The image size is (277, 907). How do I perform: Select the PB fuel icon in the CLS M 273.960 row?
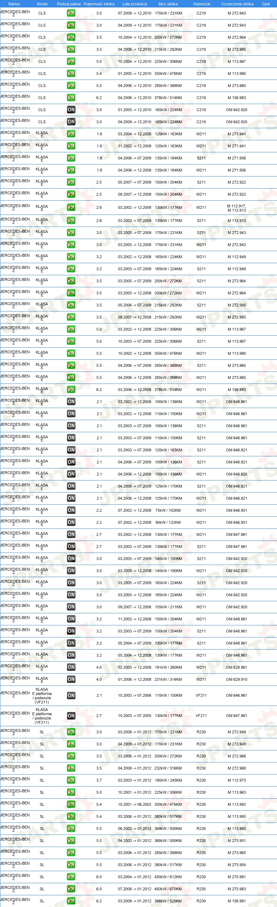click(71, 86)
